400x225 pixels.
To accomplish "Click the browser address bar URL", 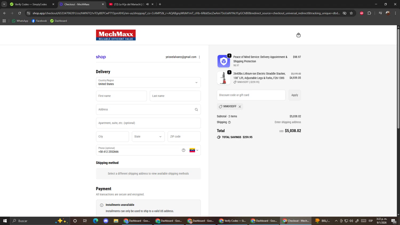I will [x=186, y=13].
